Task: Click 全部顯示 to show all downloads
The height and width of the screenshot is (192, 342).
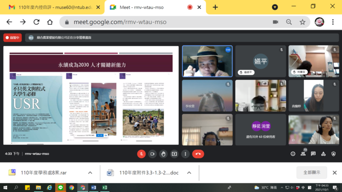Action: coord(312,173)
